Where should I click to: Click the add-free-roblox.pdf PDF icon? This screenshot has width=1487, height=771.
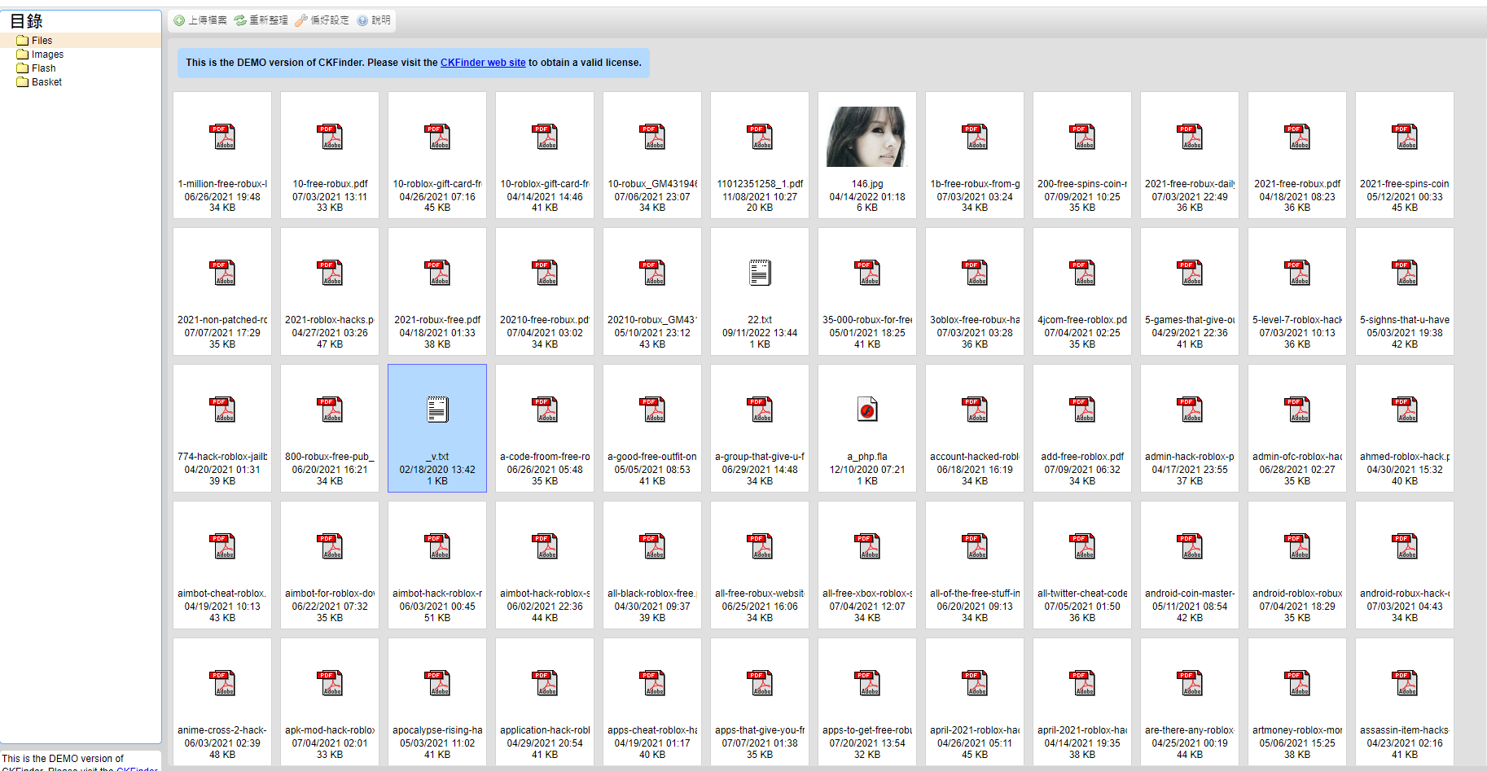pos(1082,410)
